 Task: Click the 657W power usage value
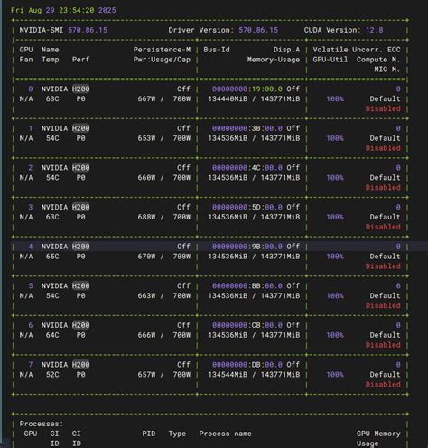tap(146, 375)
